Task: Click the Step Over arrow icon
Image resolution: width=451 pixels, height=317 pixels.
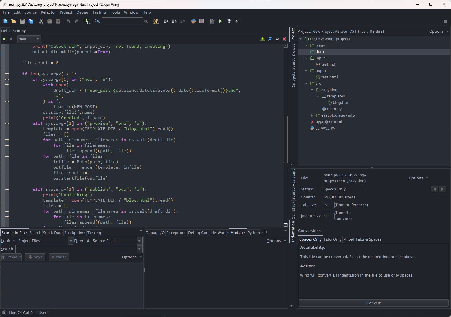Action: coord(237,21)
